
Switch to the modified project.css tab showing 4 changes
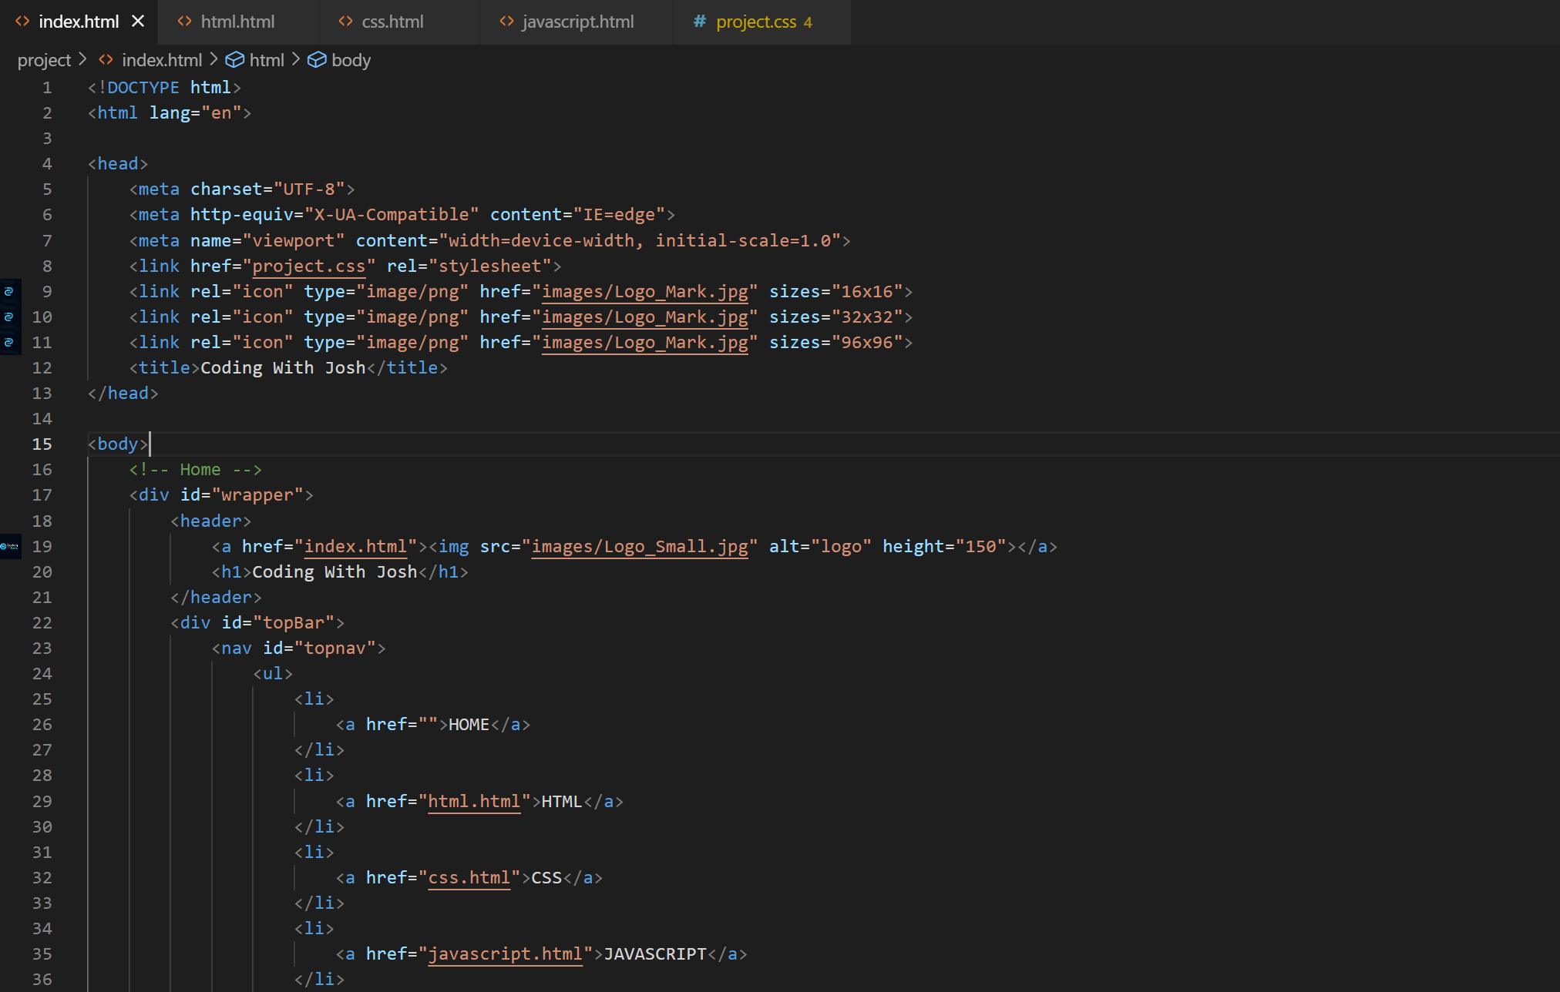[x=755, y=22]
